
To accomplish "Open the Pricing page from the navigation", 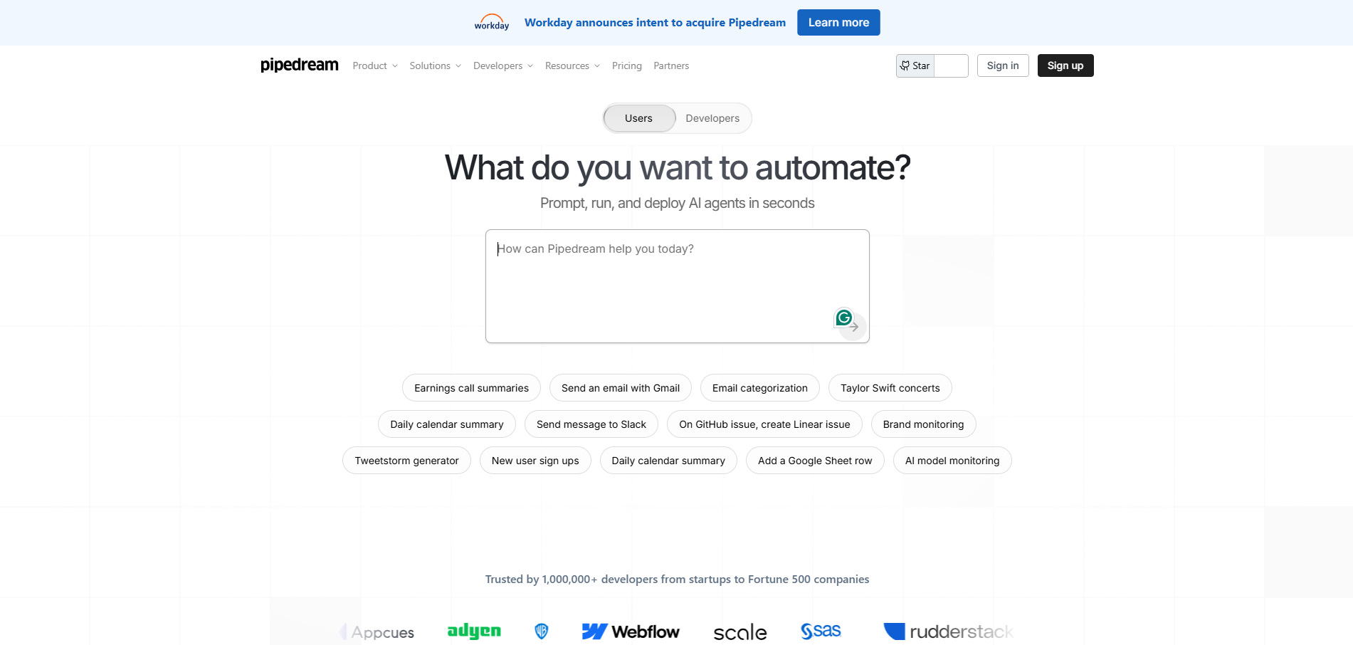I will pos(626,65).
